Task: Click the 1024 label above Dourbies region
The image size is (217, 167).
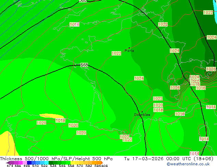Action: 139,78
